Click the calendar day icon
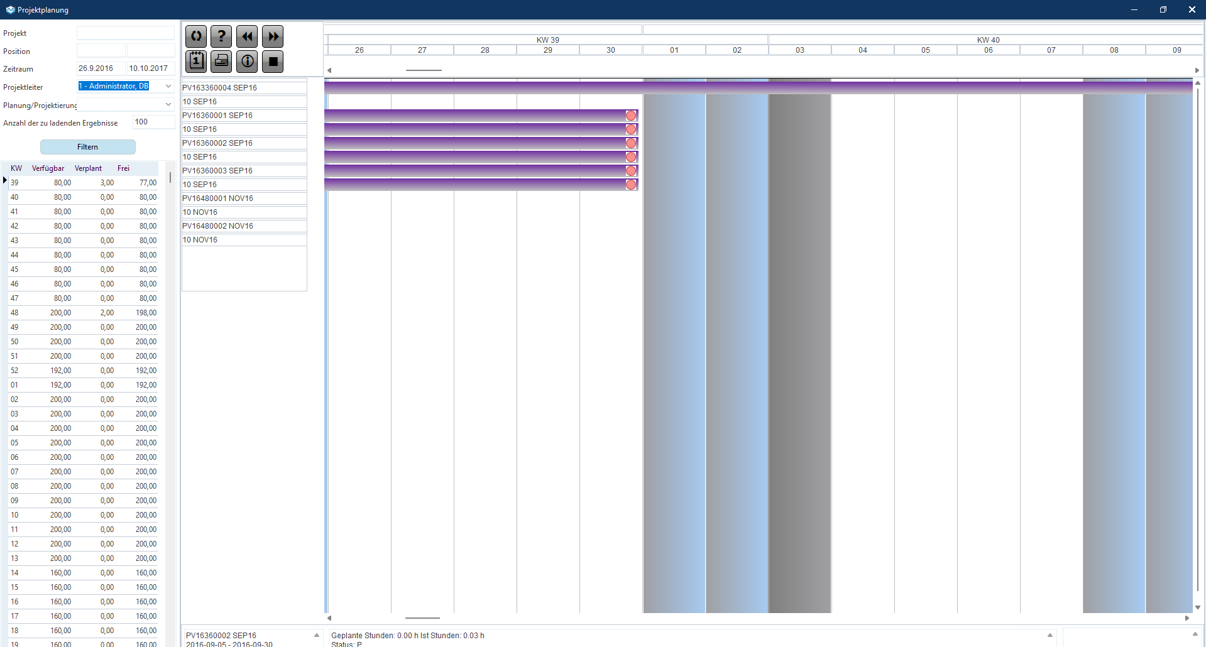 (x=196, y=62)
